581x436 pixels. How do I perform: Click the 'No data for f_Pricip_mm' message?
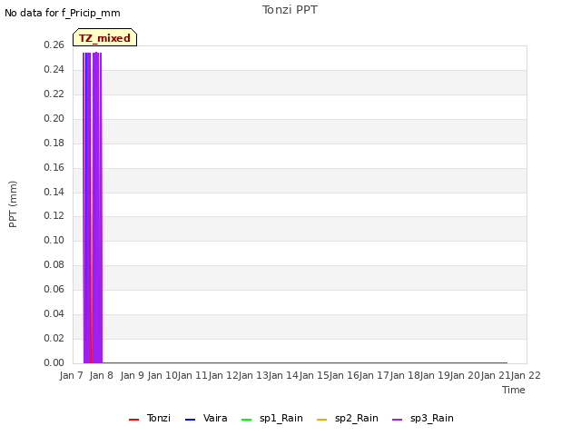click(63, 13)
